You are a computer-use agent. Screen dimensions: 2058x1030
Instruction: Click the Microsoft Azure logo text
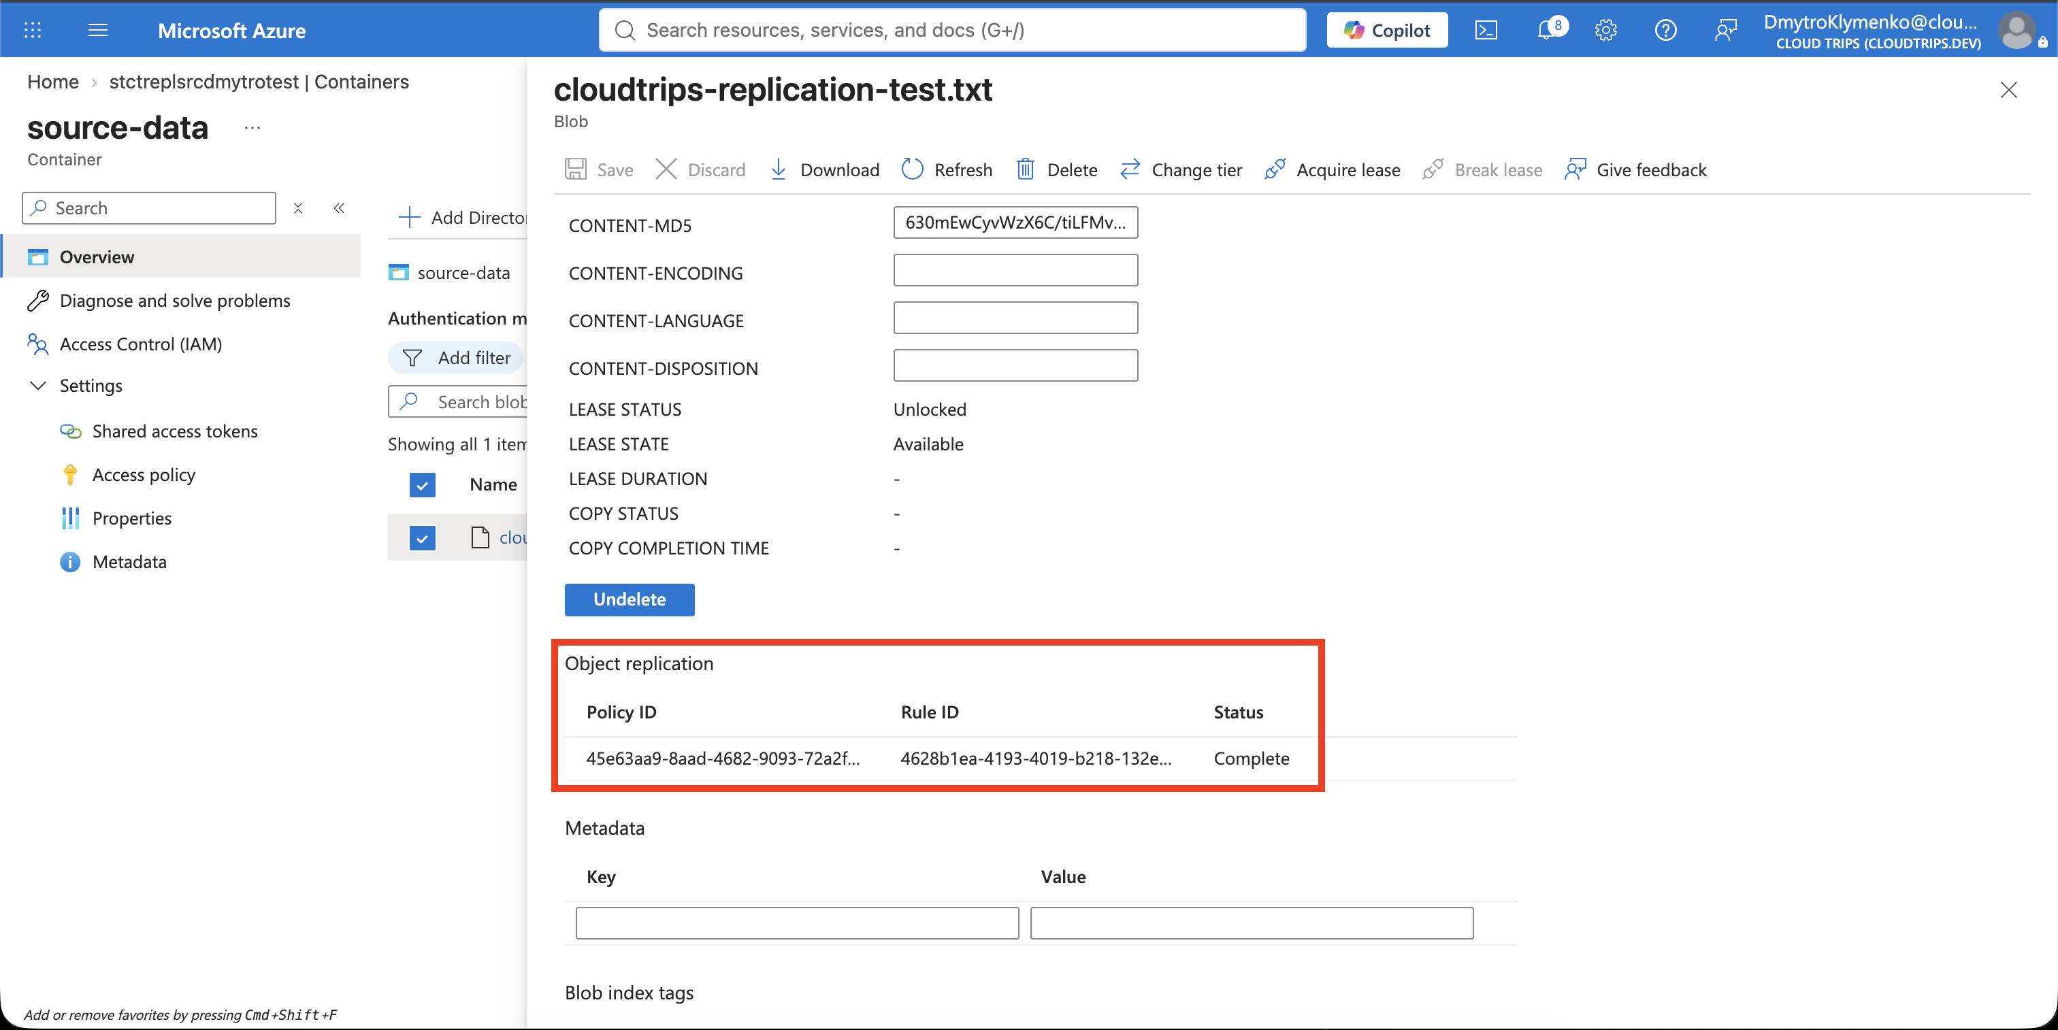click(231, 31)
